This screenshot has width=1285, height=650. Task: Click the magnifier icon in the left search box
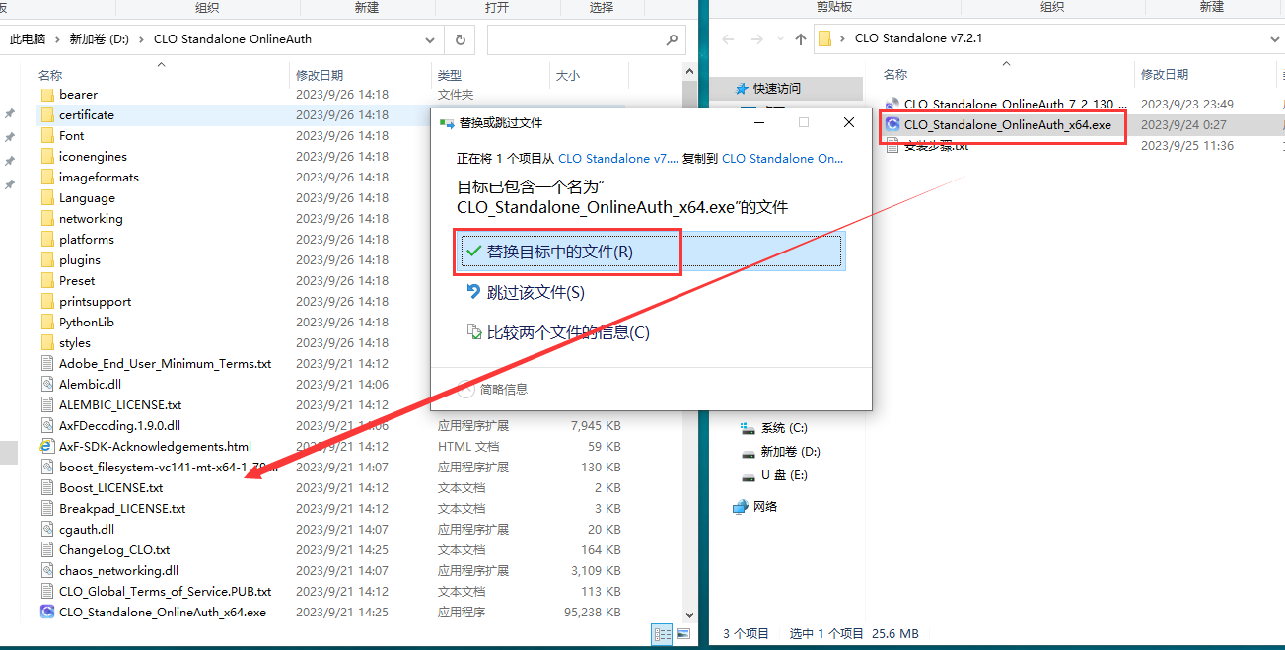(x=672, y=40)
